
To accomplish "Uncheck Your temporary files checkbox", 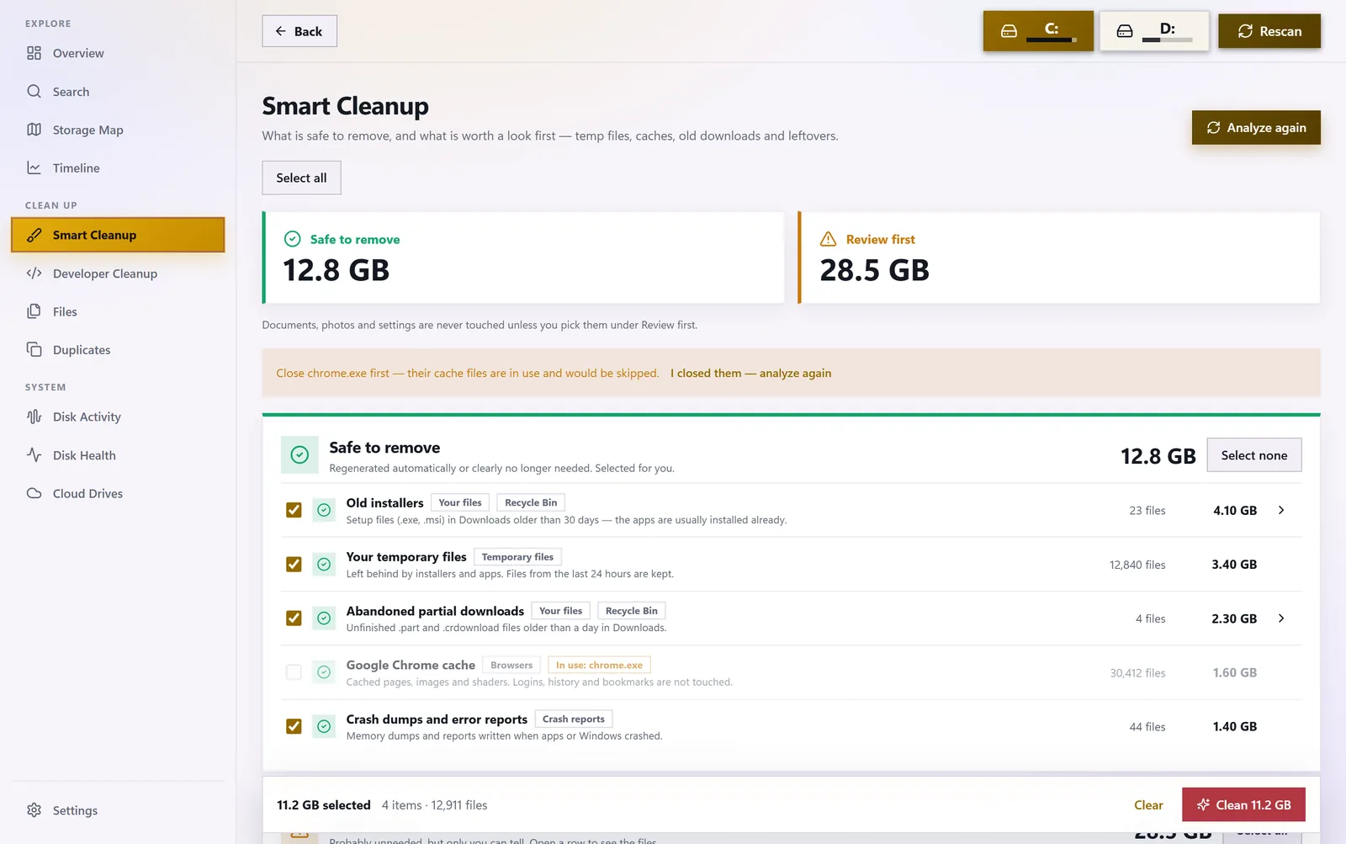I will pos(294,564).
